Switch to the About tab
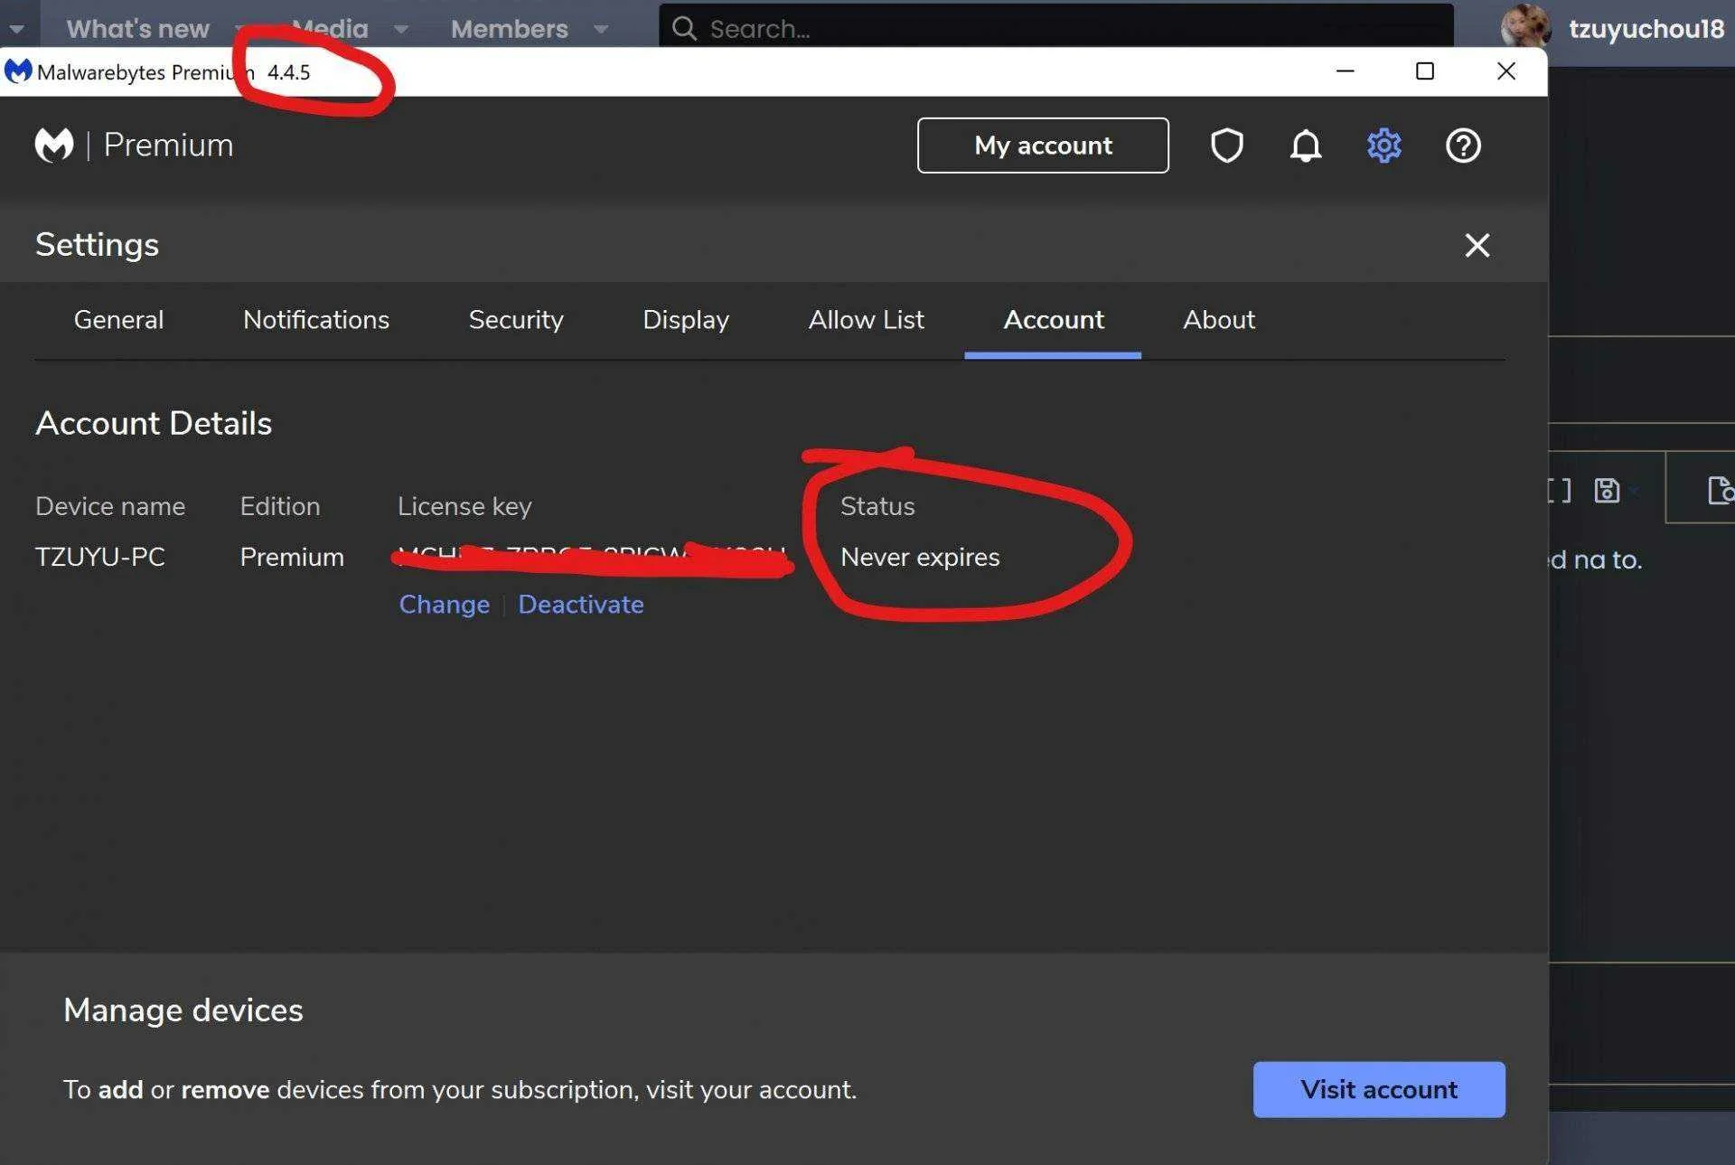The width and height of the screenshot is (1735, 1165). pyautogui.click(x=1219, y=319)
